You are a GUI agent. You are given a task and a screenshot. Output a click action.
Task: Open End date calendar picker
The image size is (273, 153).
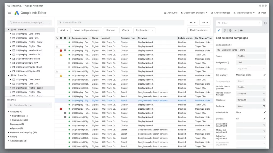264,106
